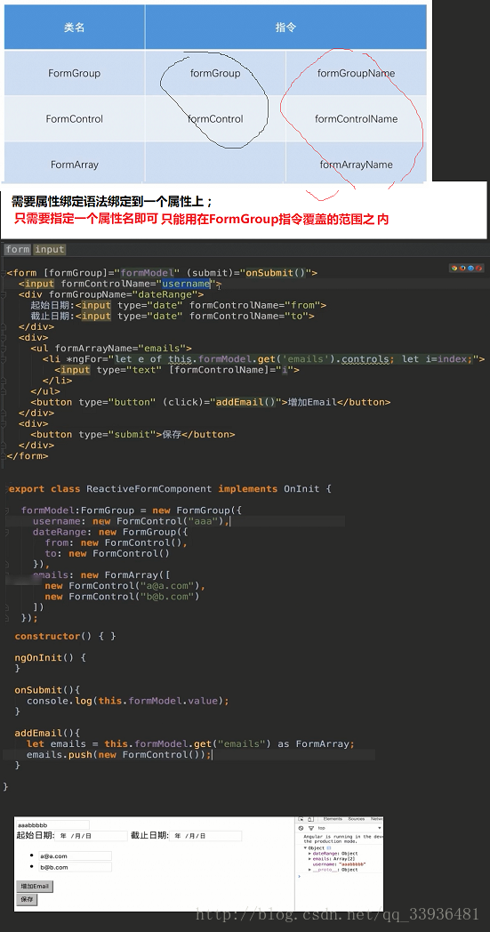Open preview in Opera browser icon
This screenshot has height=932, width=490.
[x=478, y=268]
